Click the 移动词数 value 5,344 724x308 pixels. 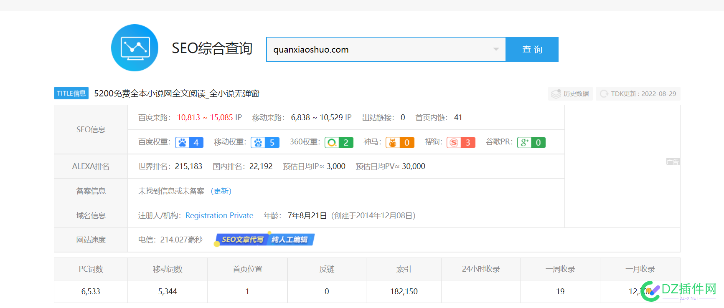(x=168, y=291)
